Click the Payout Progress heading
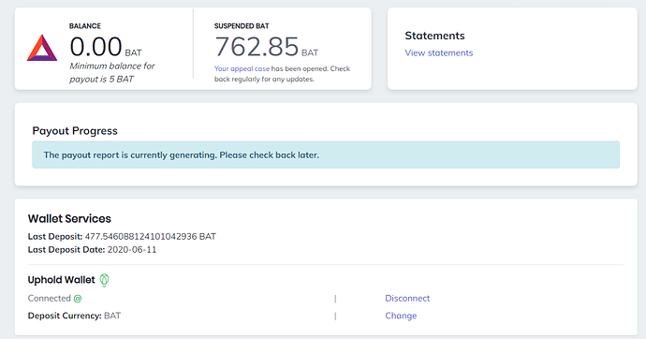 (75, 131)
